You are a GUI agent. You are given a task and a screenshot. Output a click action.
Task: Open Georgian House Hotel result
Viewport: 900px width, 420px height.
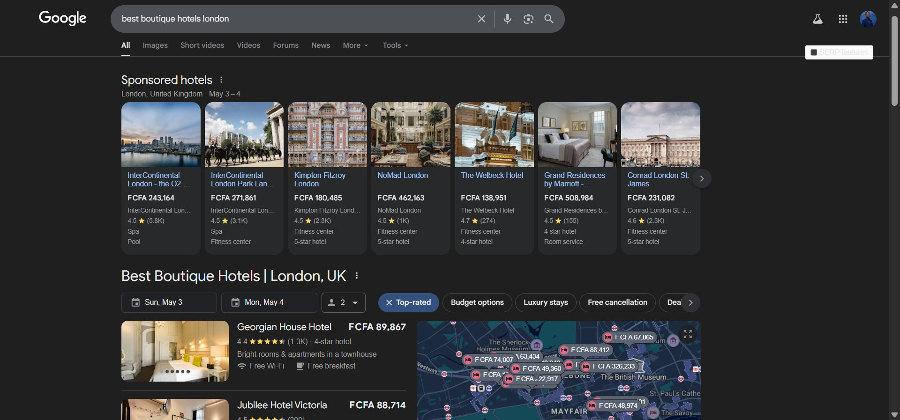[284, 327]
